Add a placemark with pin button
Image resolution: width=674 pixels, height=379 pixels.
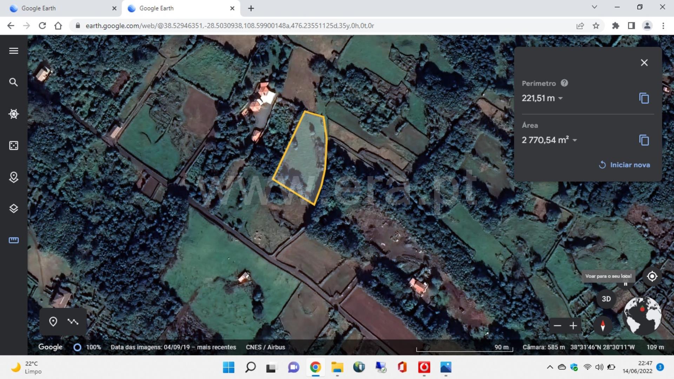53,321
